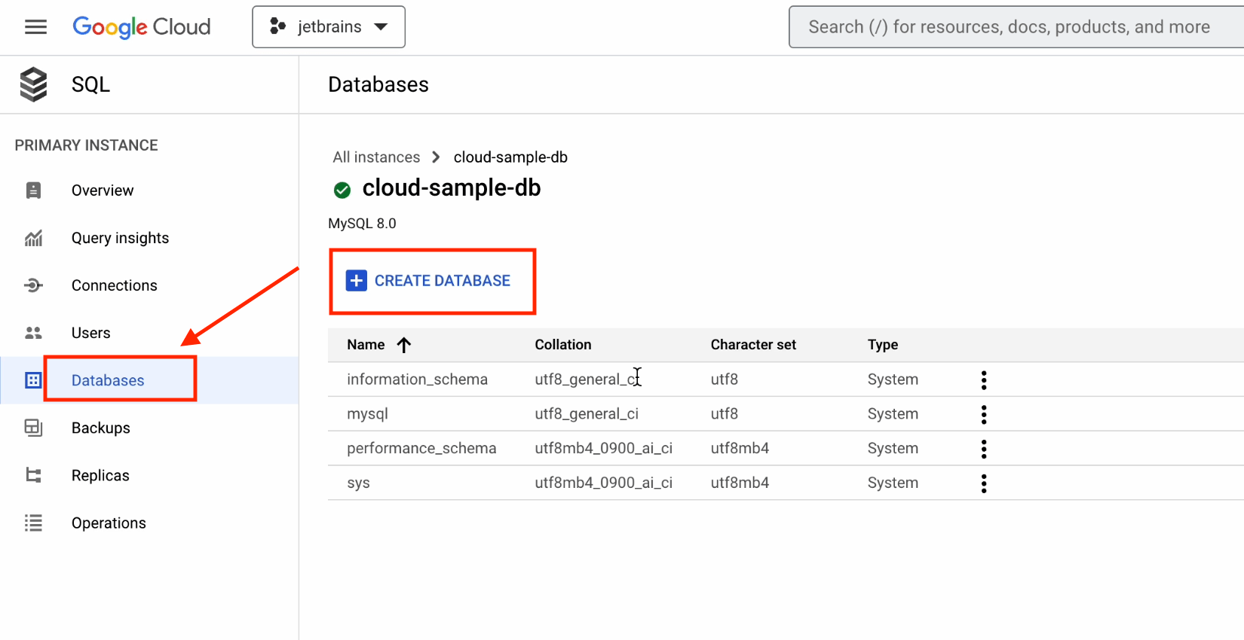Open the three-dot menu for sys database
The height and width of the screenshot is (640, 1244).
click(x=983, y=483)
